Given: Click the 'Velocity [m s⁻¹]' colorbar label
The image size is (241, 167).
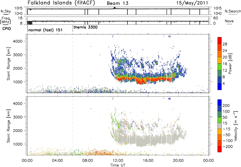Looking at the screenshot, I should (235, 126).
